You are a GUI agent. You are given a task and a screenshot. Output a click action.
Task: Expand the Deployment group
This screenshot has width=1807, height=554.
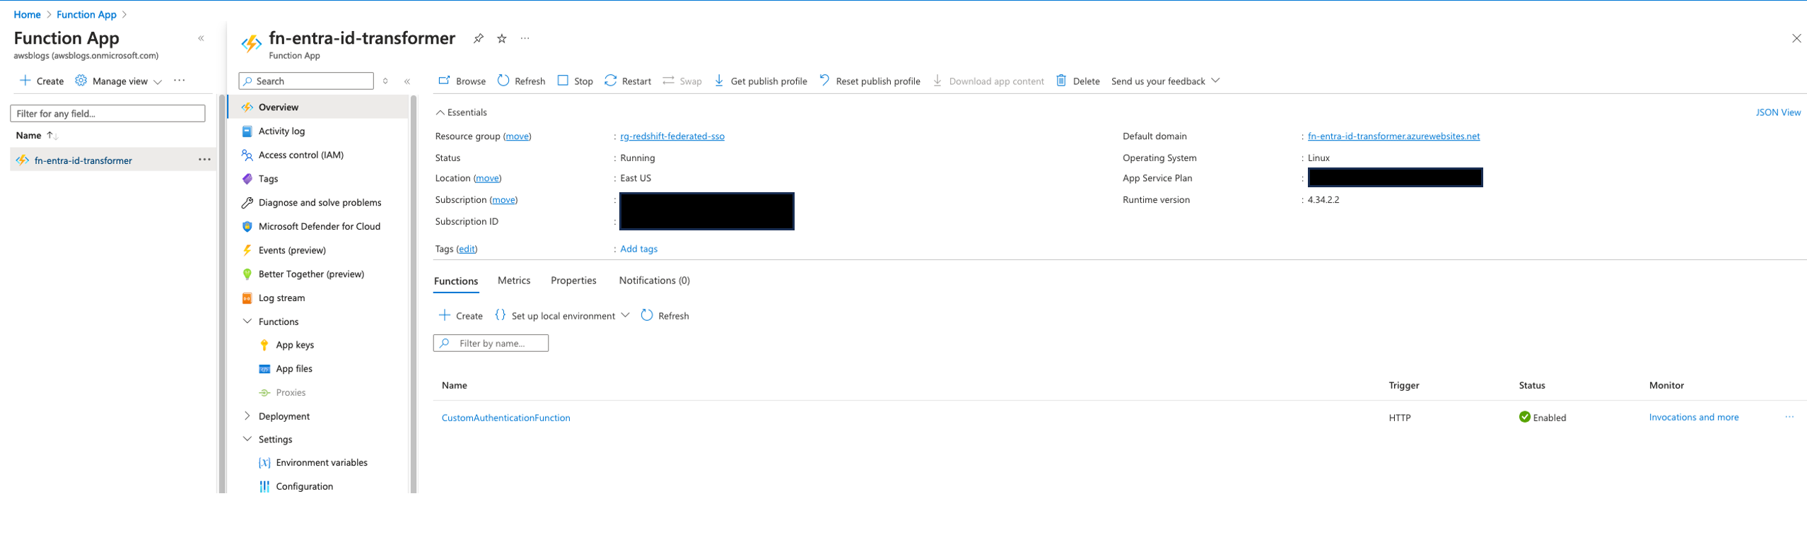(247, 416)
